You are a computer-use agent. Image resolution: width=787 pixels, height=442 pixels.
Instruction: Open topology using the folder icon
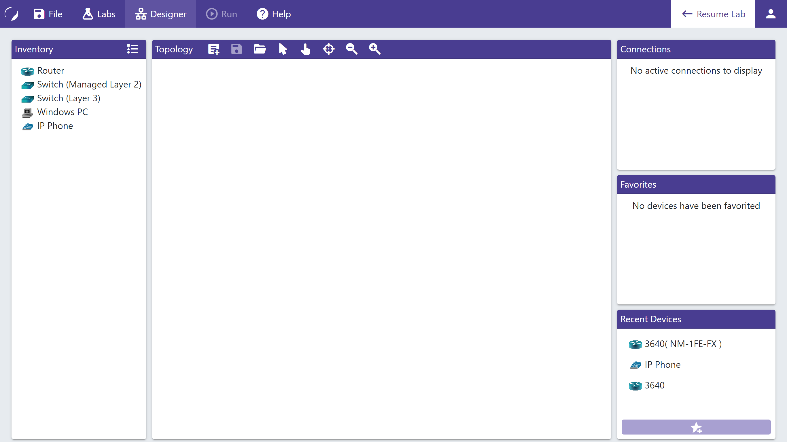[x=260, y=49]
